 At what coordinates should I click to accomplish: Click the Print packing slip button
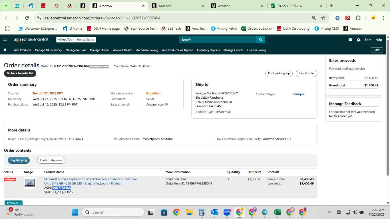click(279, 73)
